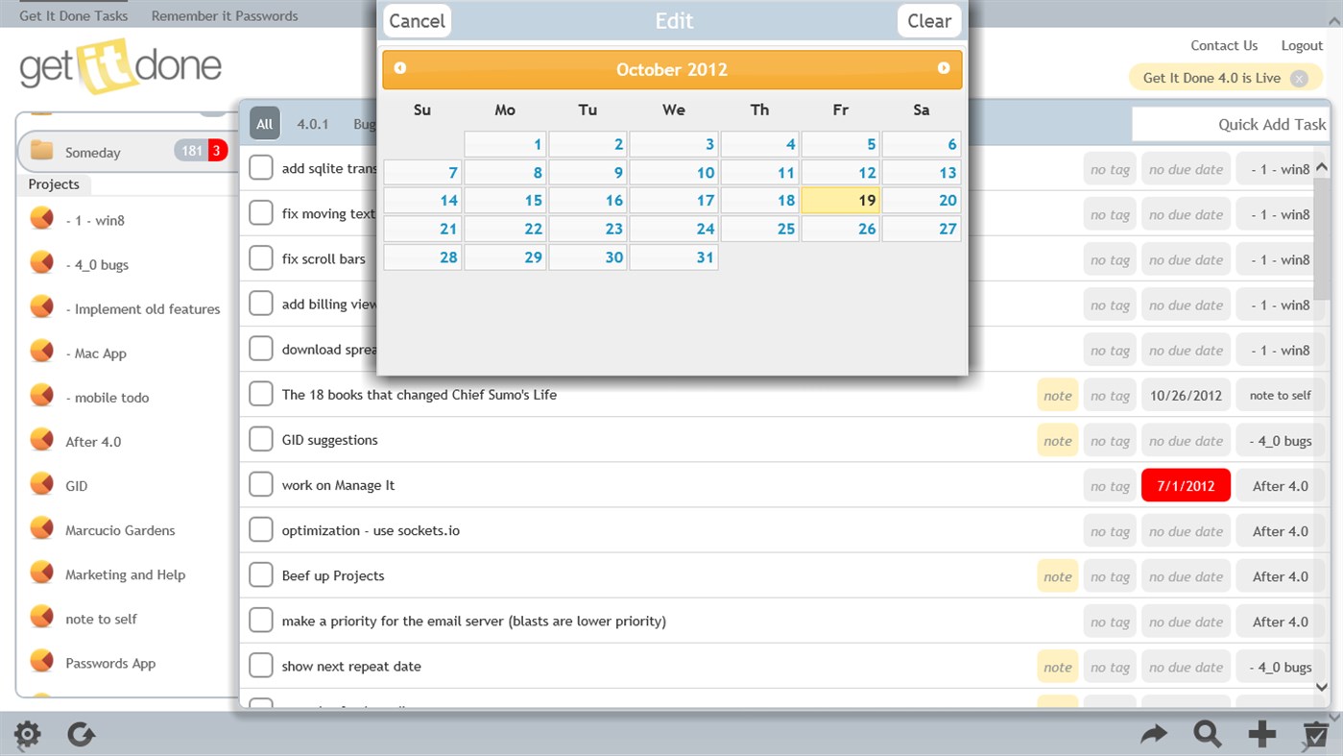Open settings with the gear icon

click(x=27, y=734)
